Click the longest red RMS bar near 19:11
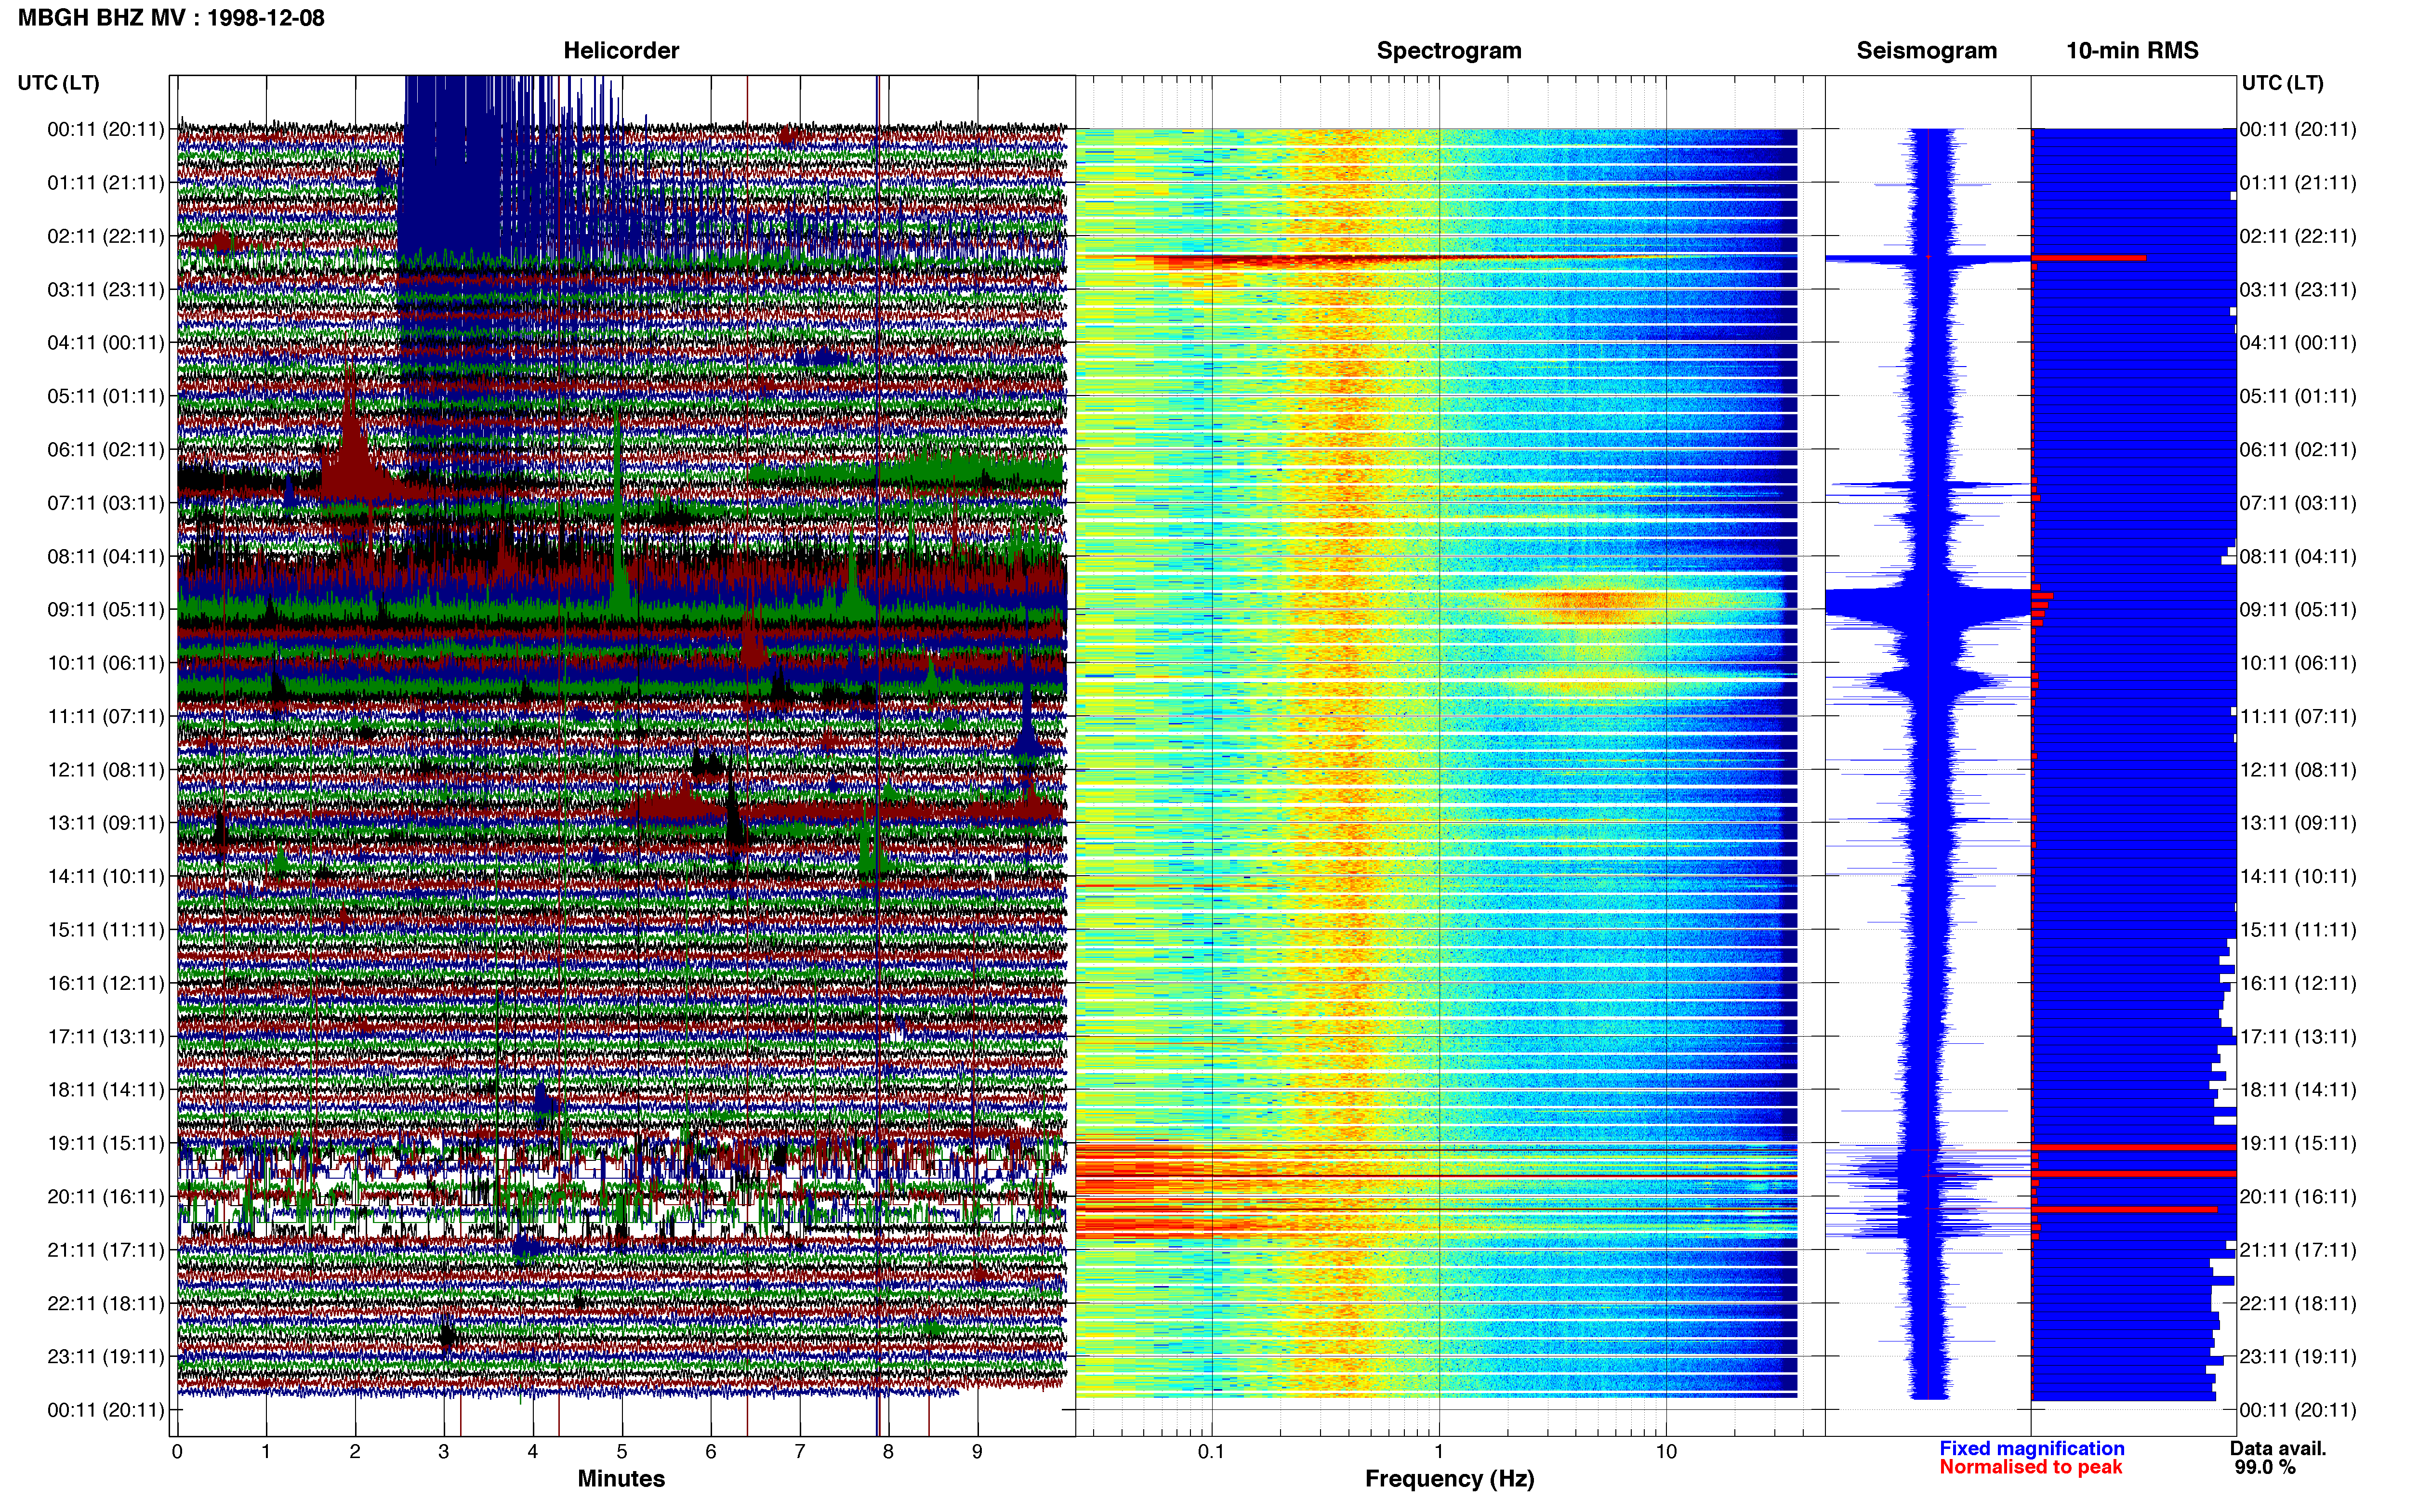Viewport: 2418px width, 1512px height. (x=2134, y=1147)
